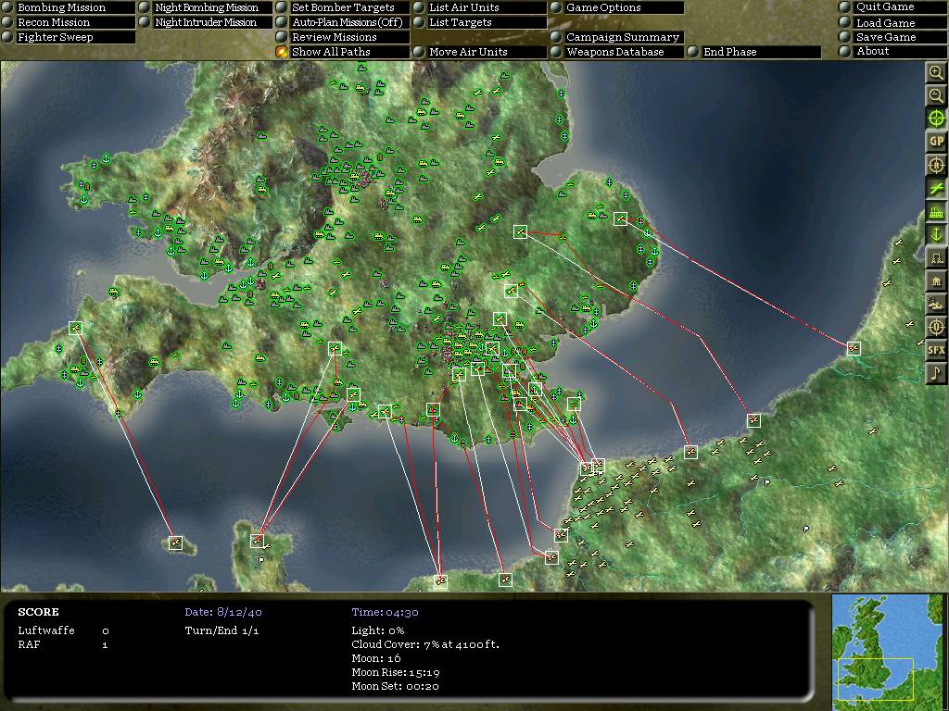
Task: Click the Moon Rise: 15:19 line
Action: (x=396, y=672)
